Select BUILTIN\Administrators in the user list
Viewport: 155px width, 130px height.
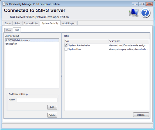tap(32, 40)
